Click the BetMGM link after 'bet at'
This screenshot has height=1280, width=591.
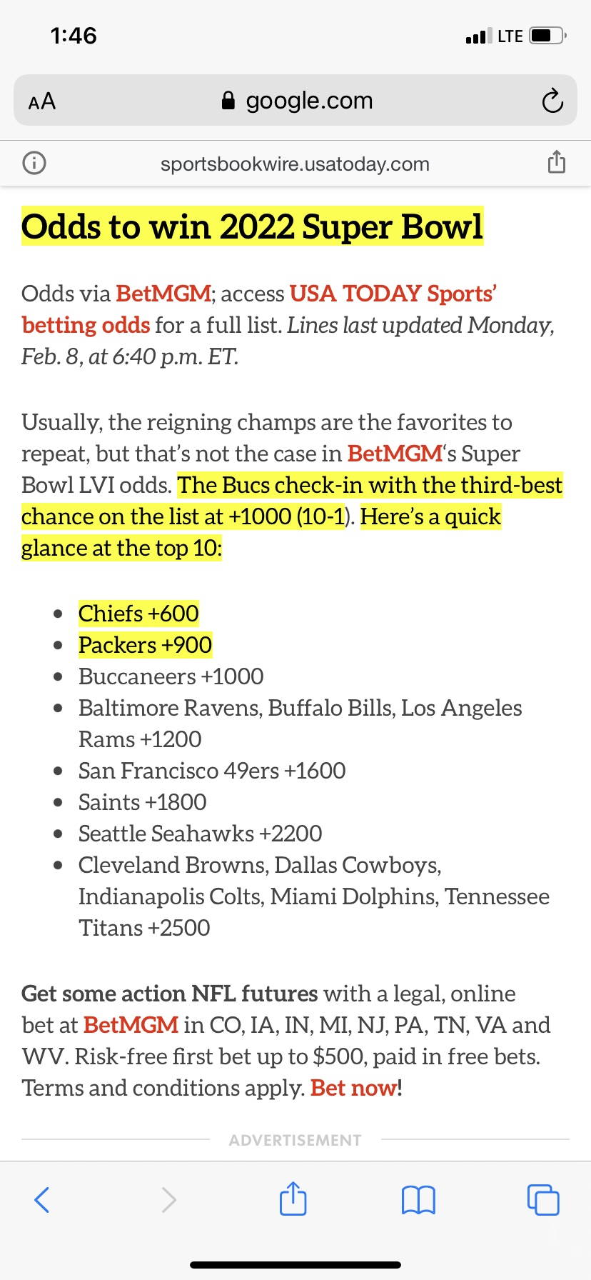coord(131,1025)
